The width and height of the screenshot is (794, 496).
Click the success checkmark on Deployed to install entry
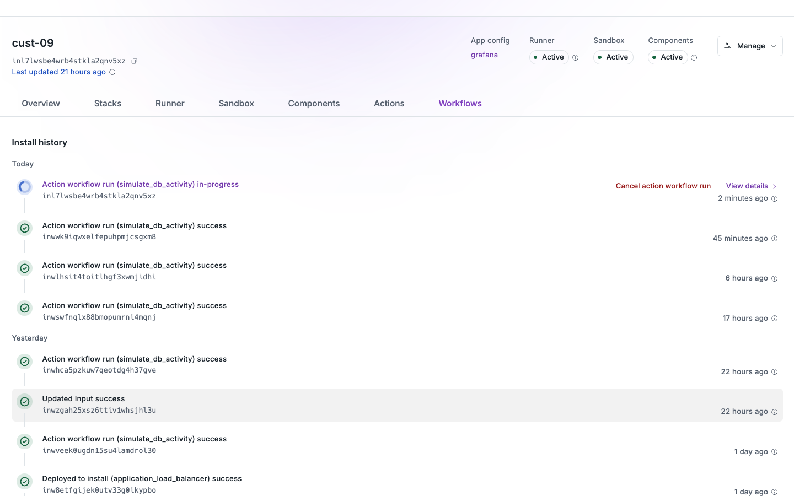pos(24,481)
